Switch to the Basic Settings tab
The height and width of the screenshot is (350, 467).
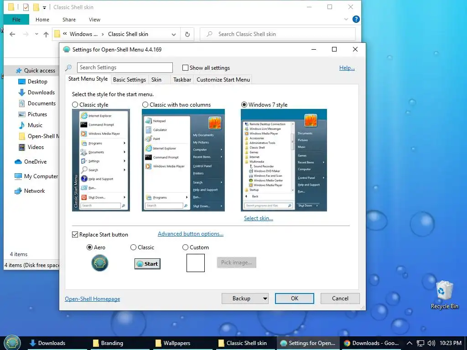(129, 80)
